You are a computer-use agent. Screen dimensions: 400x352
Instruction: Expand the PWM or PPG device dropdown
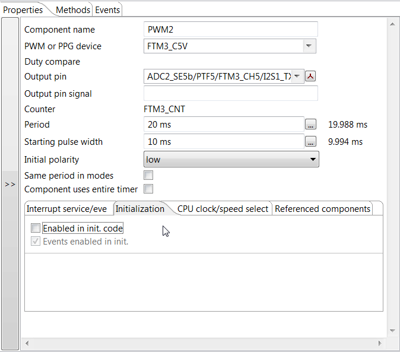308,46
